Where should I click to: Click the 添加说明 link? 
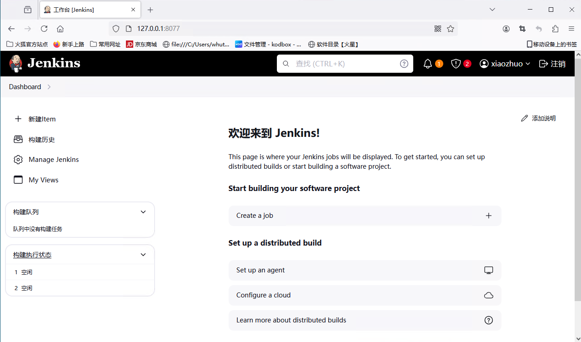coord(538,118)
